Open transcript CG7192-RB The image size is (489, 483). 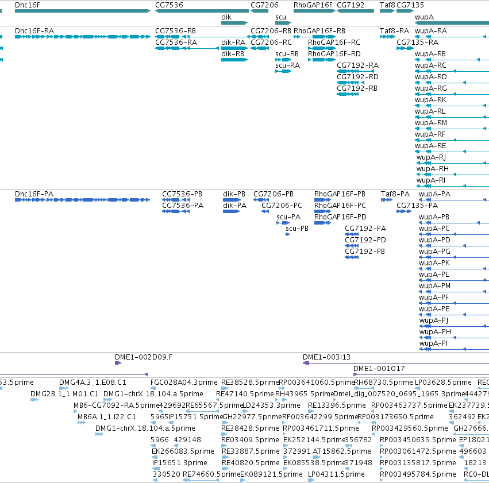point(348,94)
